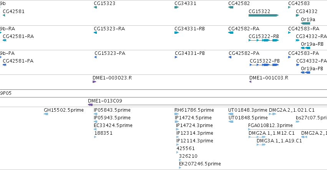Select transcript Or19a-RB

point(312,44)
